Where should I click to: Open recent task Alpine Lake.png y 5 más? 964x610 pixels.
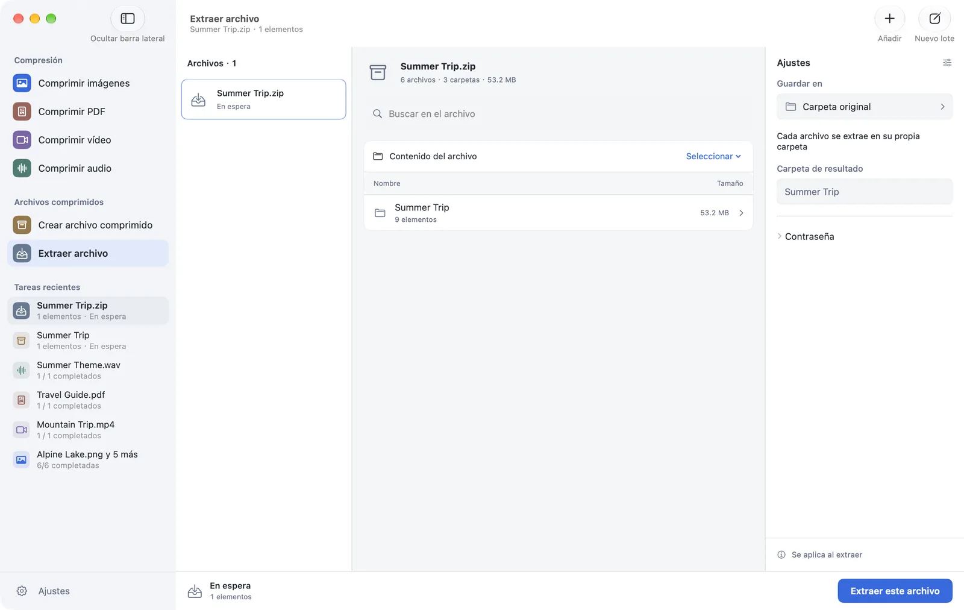pyautogui.click(x=88, y=460)
